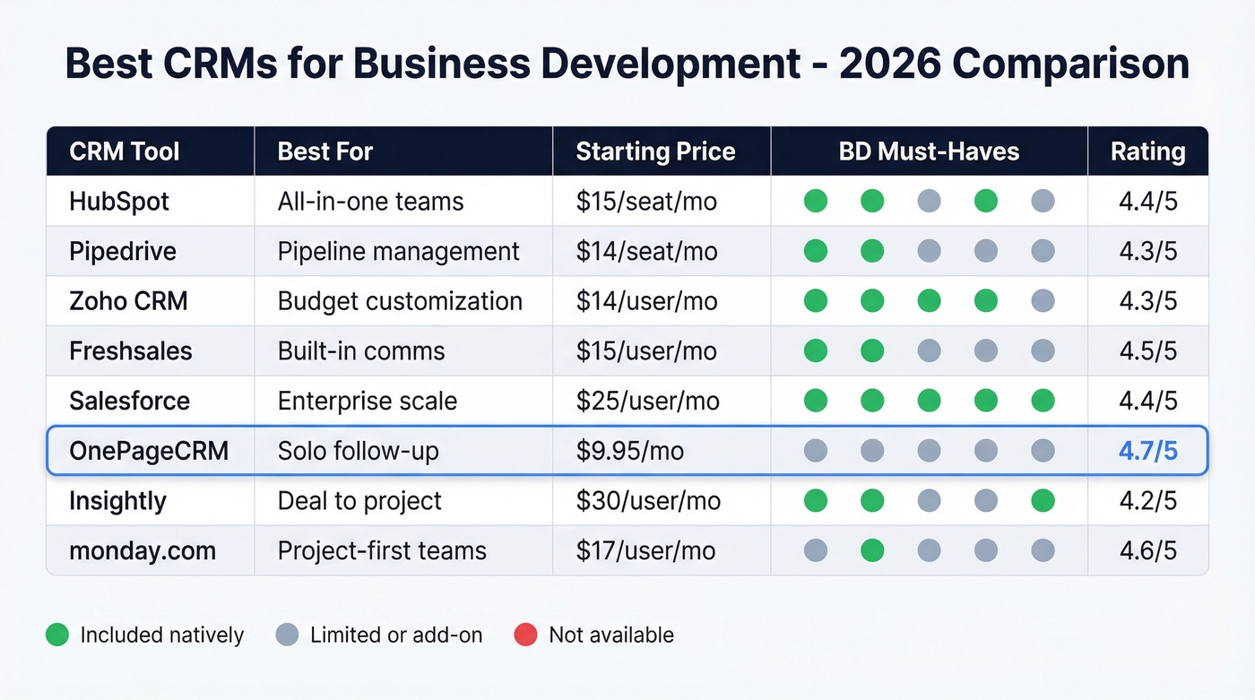Toggle the gray dot in Pipedrive row

[x=929, y=251]
